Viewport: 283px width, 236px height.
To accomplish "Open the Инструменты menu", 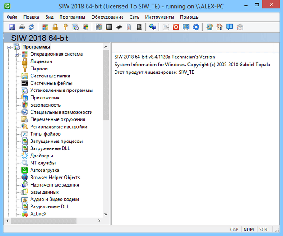I will [x=160, y=17].
